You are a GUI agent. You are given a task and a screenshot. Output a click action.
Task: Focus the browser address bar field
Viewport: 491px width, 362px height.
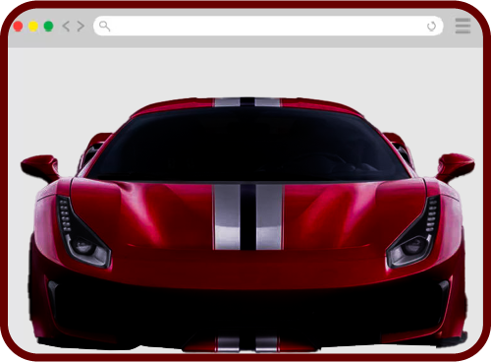(x=268, y=26)
